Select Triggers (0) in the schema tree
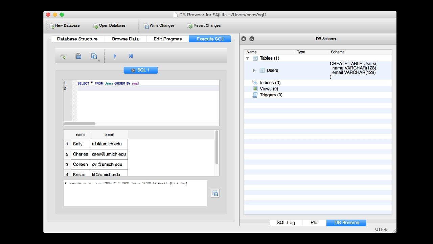Image resolution: width=433 pixels, height=244 pixels. pos(271,95)
